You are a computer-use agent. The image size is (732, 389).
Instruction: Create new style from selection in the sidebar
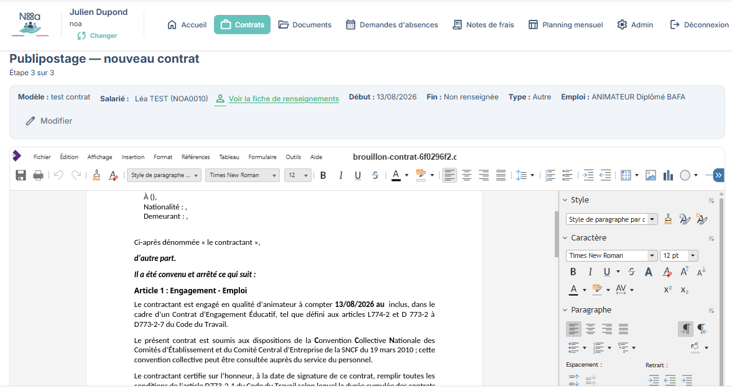tap(702, 219)
